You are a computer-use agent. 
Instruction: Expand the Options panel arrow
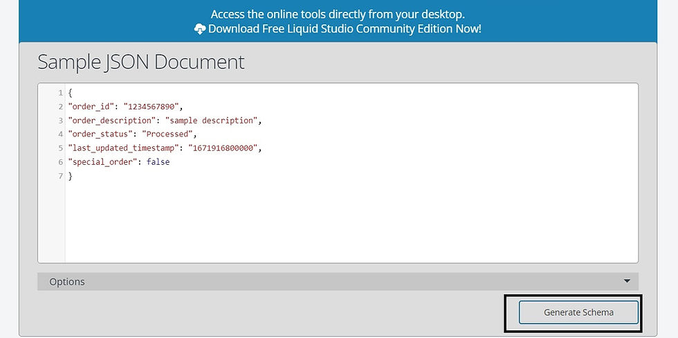point(627,281)
